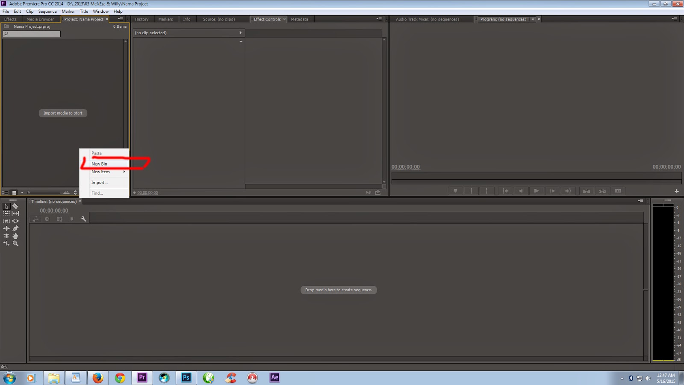Open the Project panel menu arrow
Screen dimensions: 684x385
coord(120,19)
